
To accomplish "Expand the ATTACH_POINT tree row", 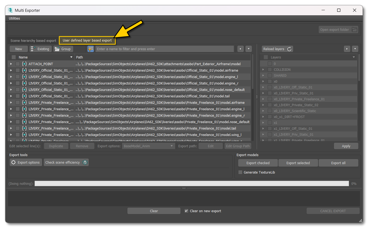I will click(11, 64).
